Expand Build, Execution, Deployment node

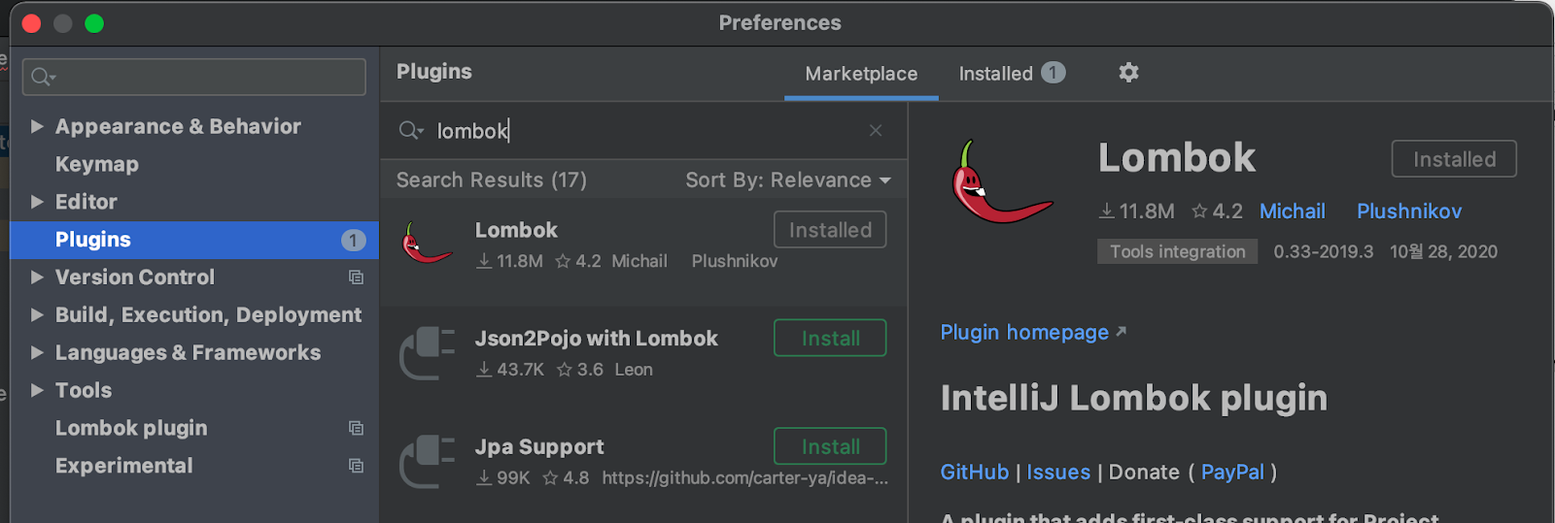coord(37,314)
